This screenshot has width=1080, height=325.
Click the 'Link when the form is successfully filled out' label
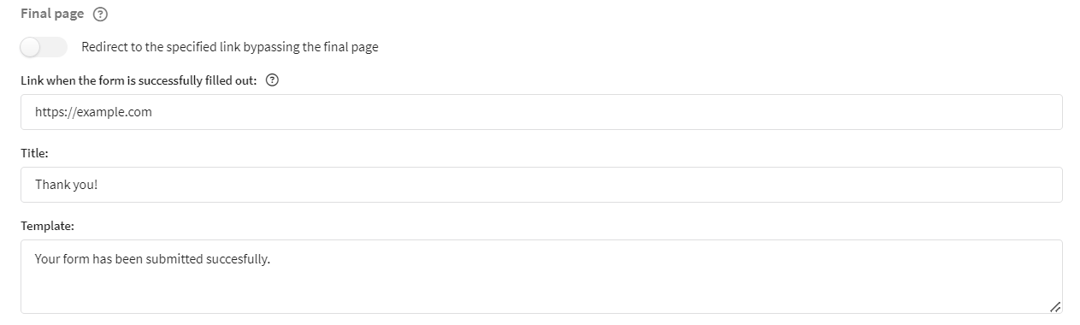pyautogui.click(x=139, y=80)
